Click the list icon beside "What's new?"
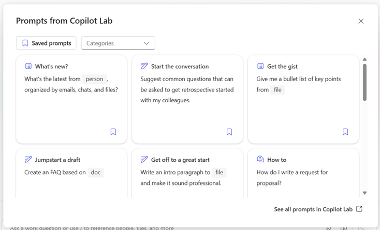Image resolution: width=380 pixels, height=230 pixels. tap(28, 66)
